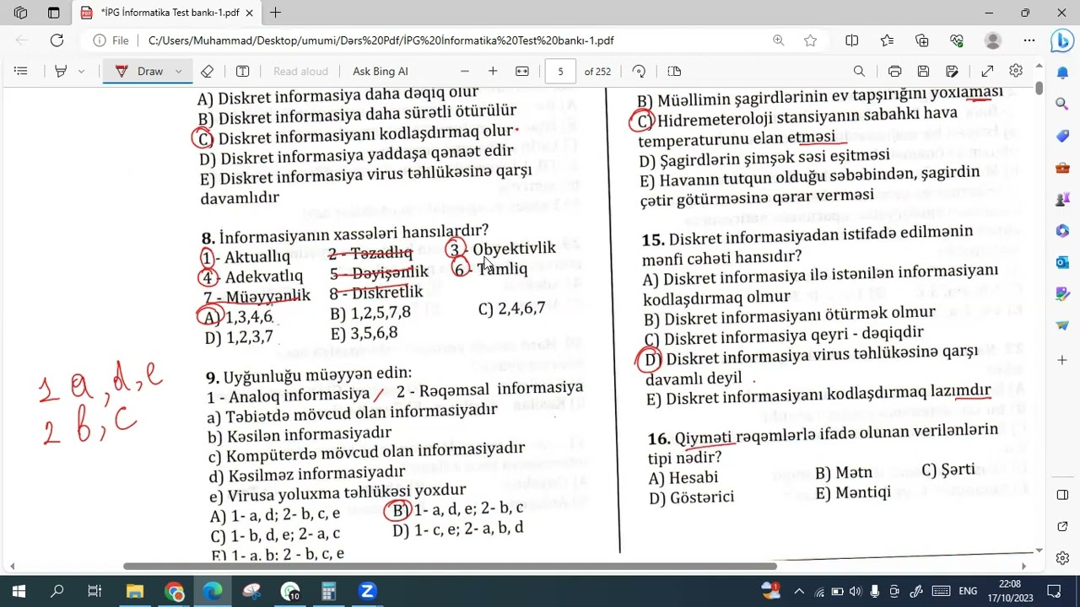Screen dimensions: 1080x607
Task: Close the İPG İnformatika Test bankı-1.pdf tab
Action: (248, 13)
